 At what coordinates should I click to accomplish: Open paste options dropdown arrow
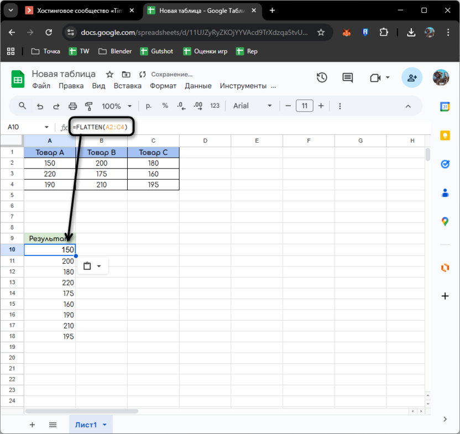(x=99, y=266)
